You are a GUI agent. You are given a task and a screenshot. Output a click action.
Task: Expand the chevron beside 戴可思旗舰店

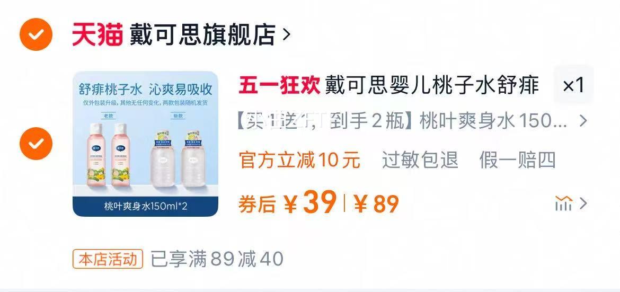287,35
